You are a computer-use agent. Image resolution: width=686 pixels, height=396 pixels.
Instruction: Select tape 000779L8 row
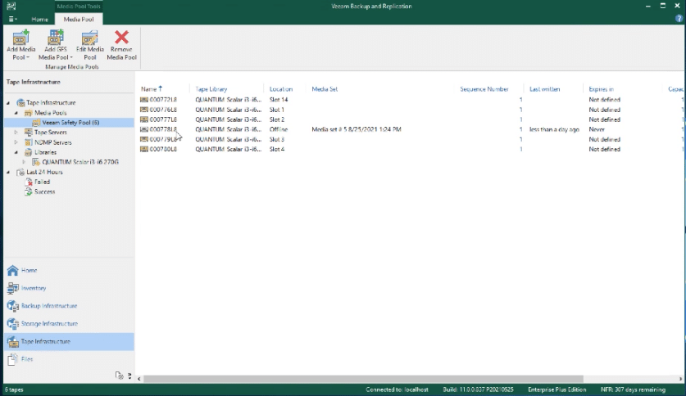[x=410, y=139]
